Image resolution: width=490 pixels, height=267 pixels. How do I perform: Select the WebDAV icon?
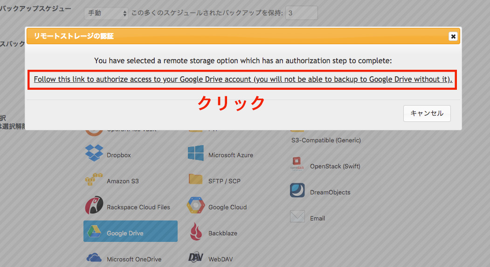point(196,257)
